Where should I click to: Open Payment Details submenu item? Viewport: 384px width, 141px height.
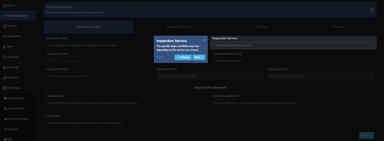[x=18, y=119]
